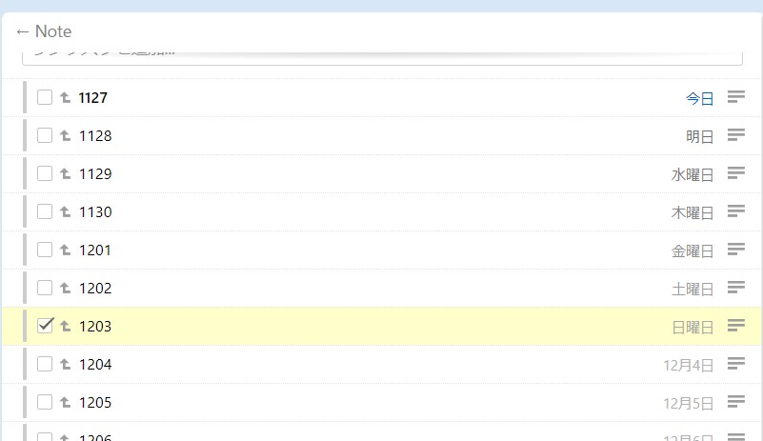The width and height of the screenshot is (763, 441).
Task: Open the note icon on row 1129
Action: click(735, 173)
